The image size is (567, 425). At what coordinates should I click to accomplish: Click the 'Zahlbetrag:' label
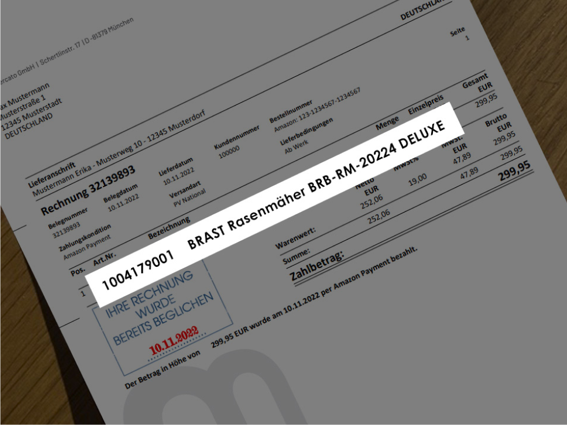317,266
